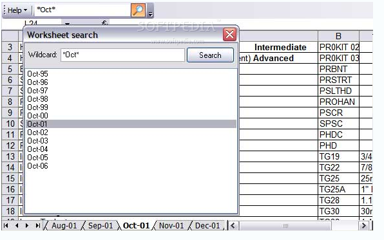Click cell containing PHD

tap(338, 145)
